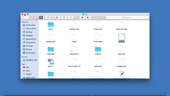The width and height of the screenshot is (170, 96).
Task: Click the my.cnf file name label
Action: tap(122, 42)
